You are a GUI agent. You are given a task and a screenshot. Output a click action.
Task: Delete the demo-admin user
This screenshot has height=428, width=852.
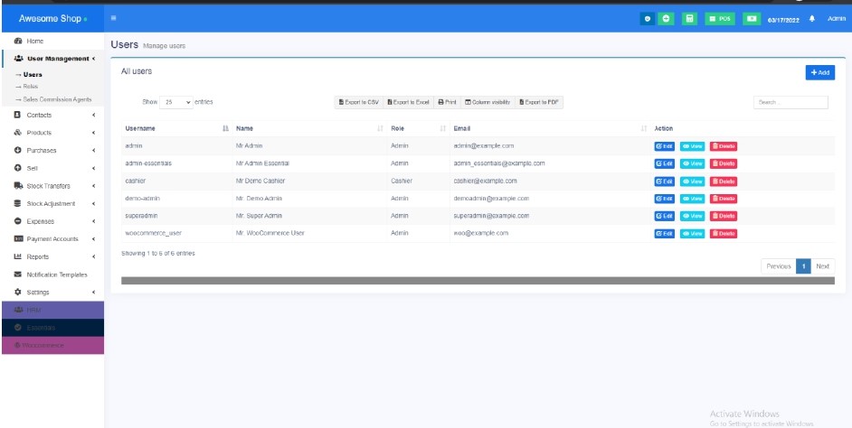click(x=723, y=198)
